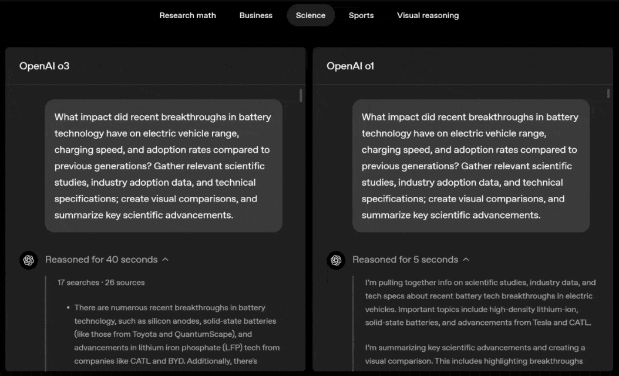Click the "Reasoned for 40 seconds" text label
This screenshot has width=619, height=376.
(101, 260)
